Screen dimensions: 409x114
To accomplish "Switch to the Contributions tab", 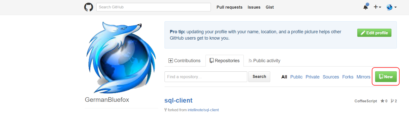I will [x=185, y=61].
